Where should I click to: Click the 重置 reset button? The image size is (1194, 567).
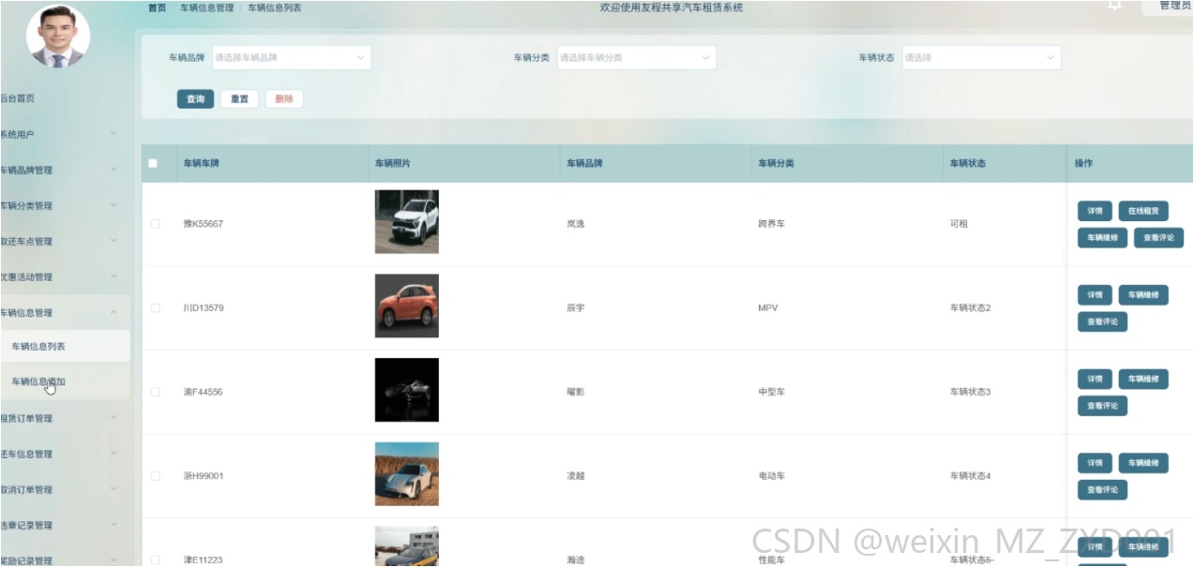[239, 99]
